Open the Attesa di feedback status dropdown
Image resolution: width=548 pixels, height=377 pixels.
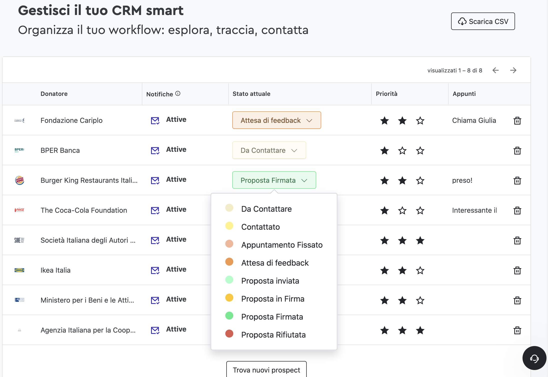coord(276,120)
